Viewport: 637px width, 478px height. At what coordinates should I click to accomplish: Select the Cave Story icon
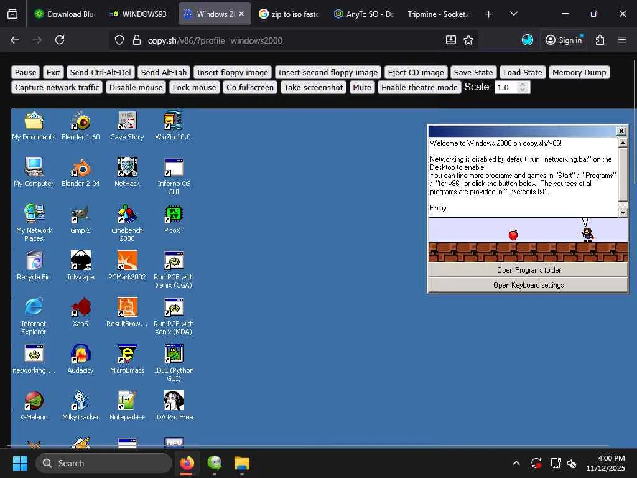click(127, 126)
